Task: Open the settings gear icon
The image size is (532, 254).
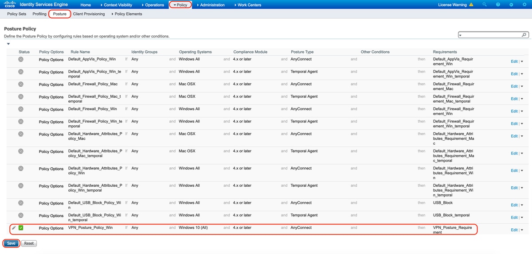Action: click(x=524, y=5)
